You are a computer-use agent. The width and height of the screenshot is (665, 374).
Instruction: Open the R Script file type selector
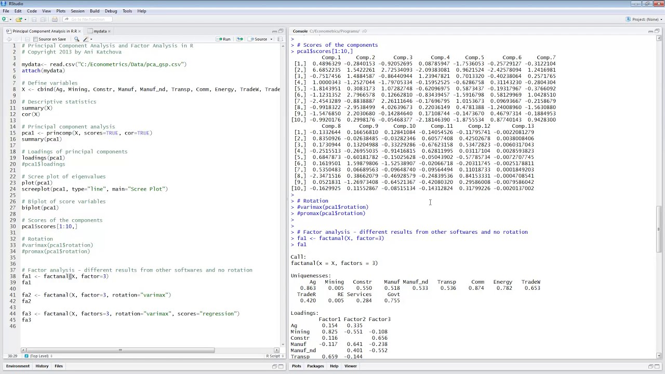click(x=274, y=356)
